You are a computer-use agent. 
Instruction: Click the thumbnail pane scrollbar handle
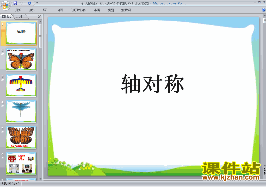point(40,36)
